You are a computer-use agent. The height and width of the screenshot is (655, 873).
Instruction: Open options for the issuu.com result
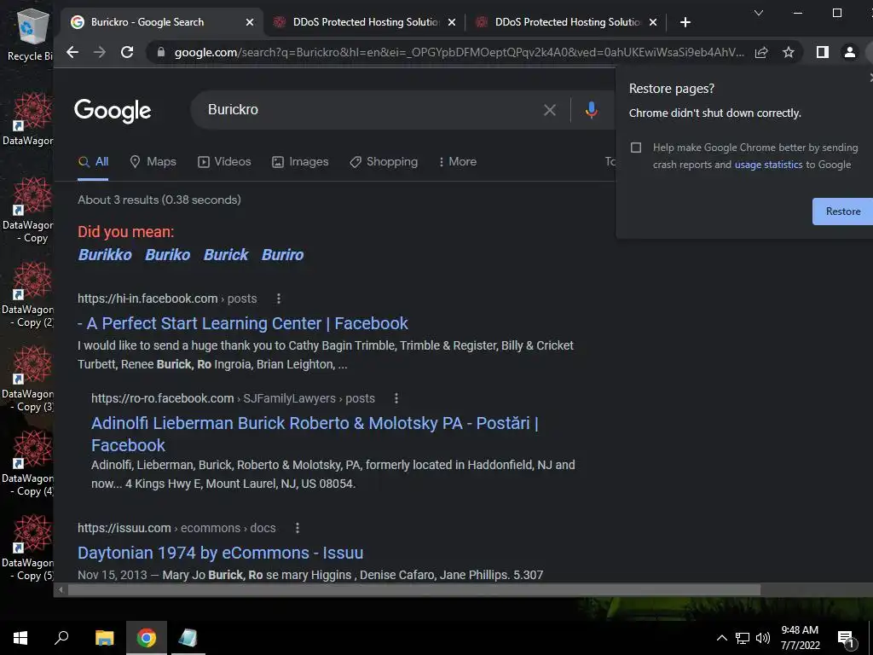[298, 527]
